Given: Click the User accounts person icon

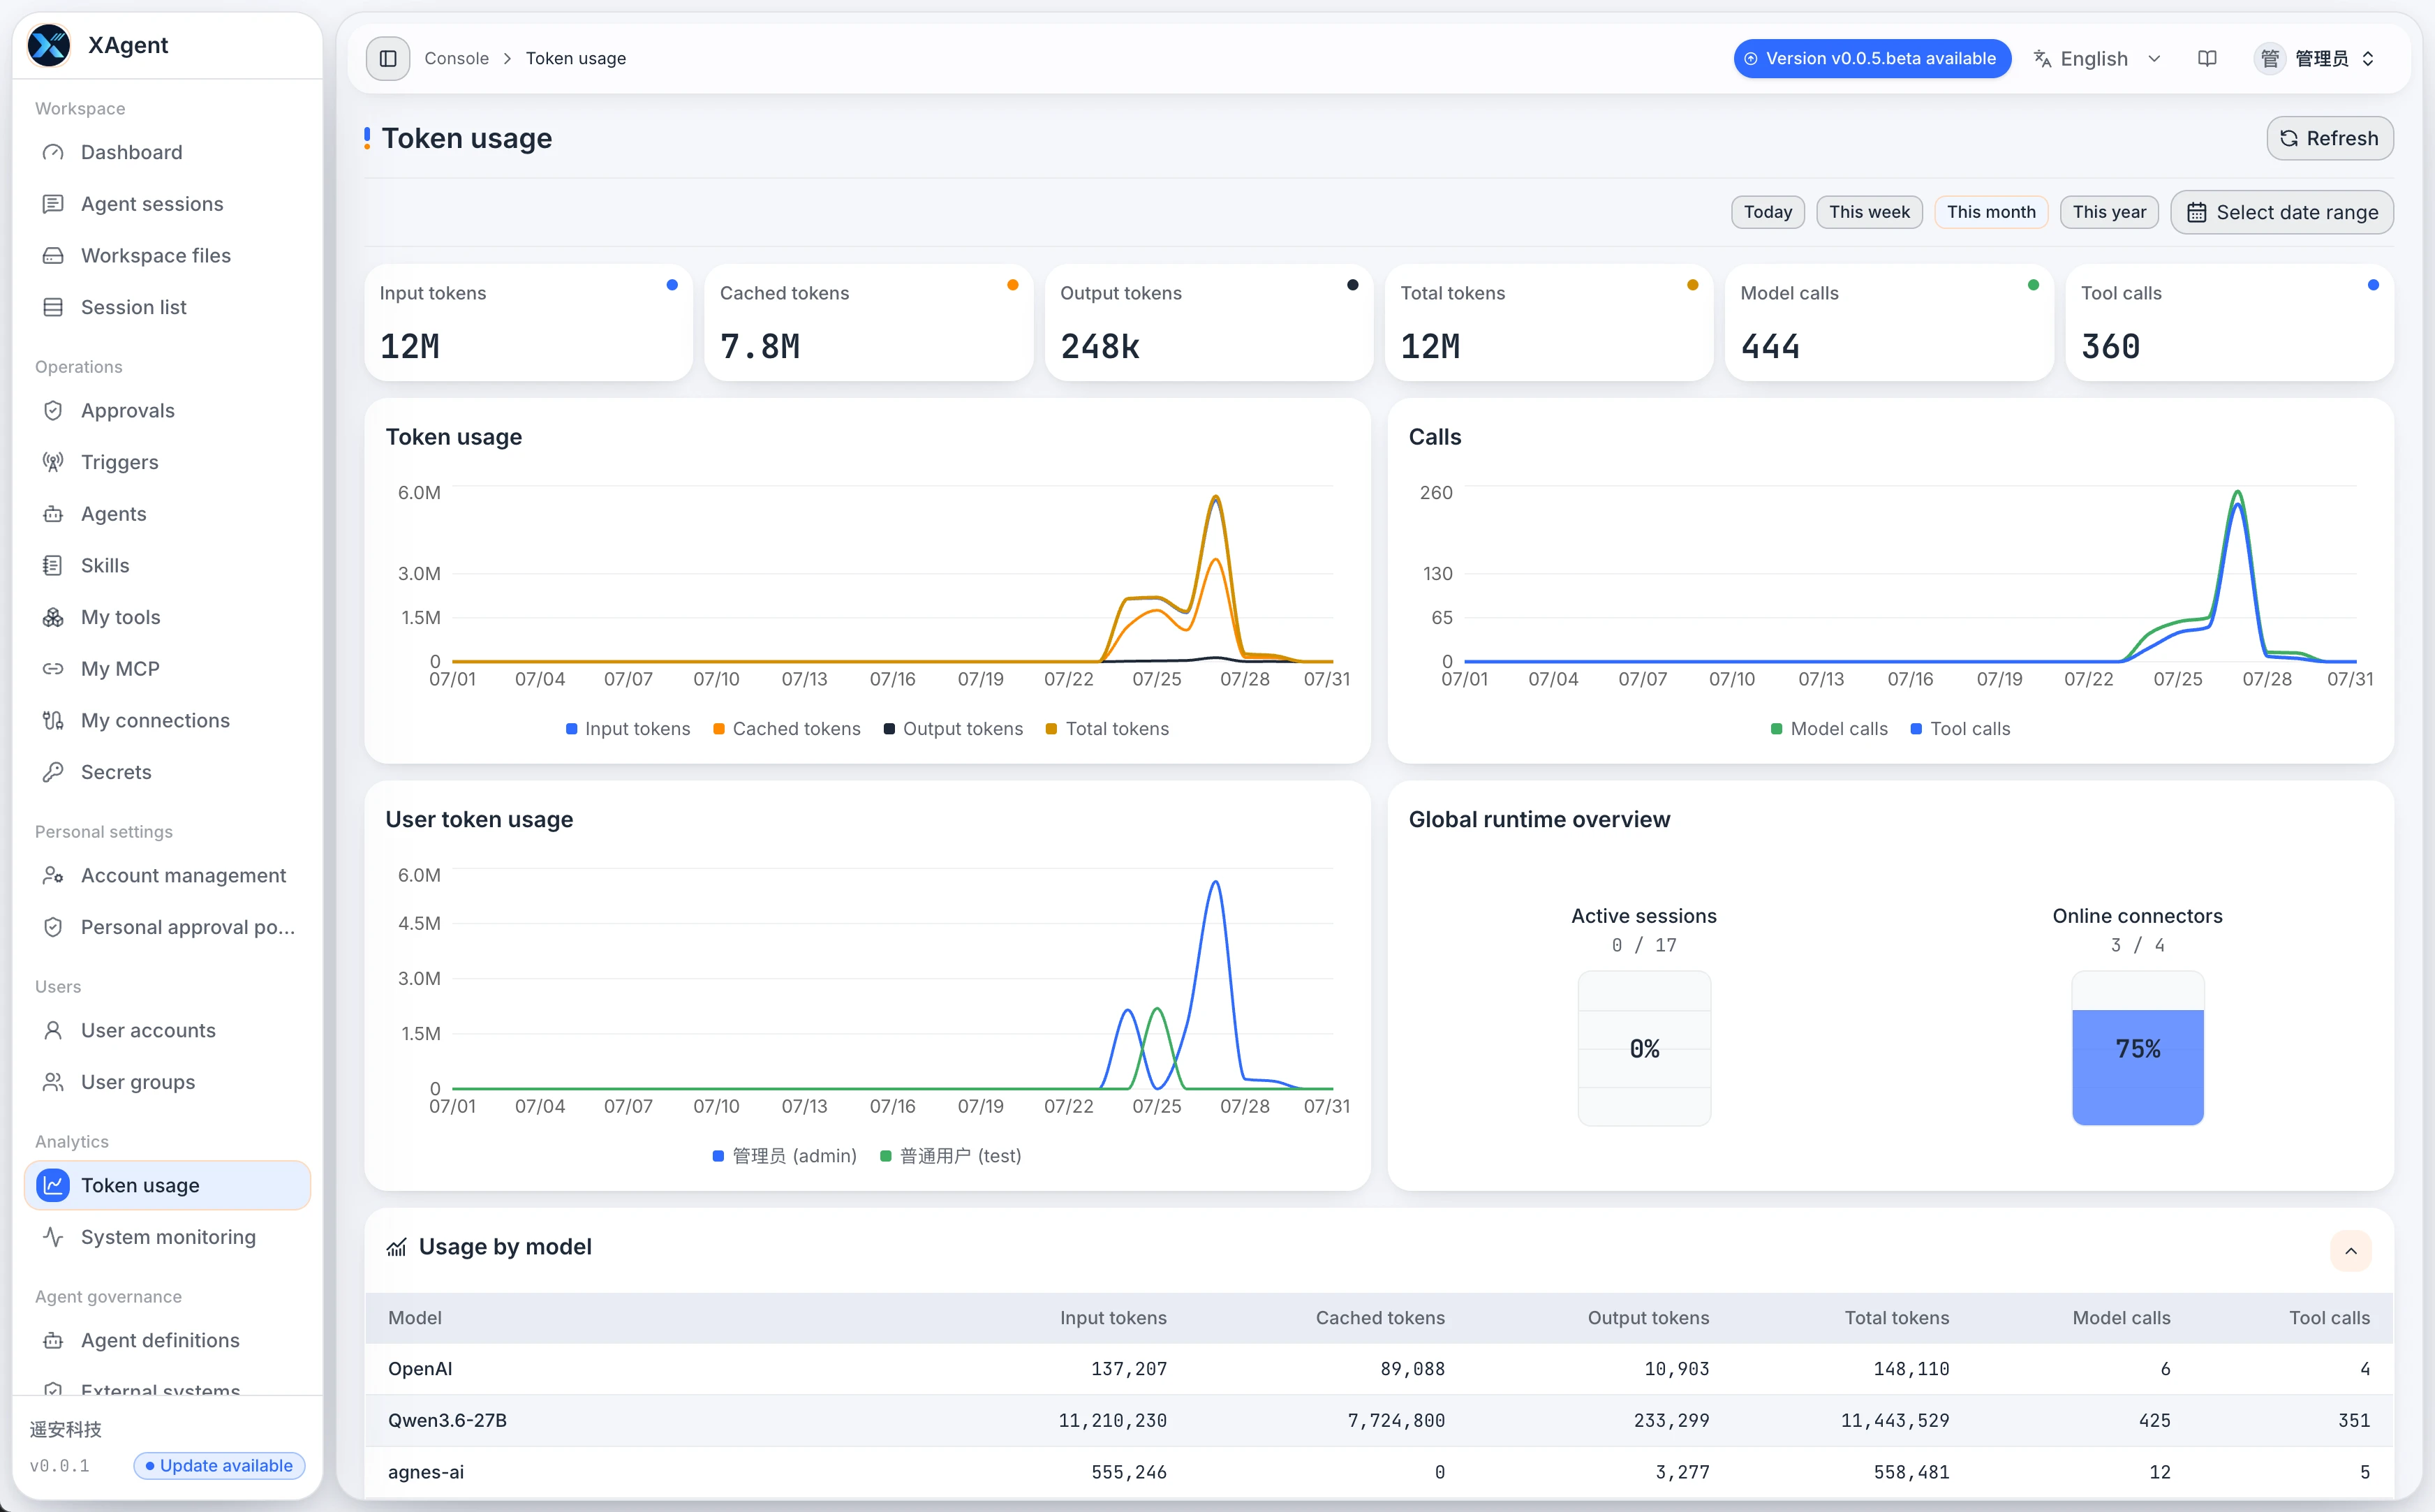Looking at the screenshot, I should pyautogui.click(x=53, y=1030).
